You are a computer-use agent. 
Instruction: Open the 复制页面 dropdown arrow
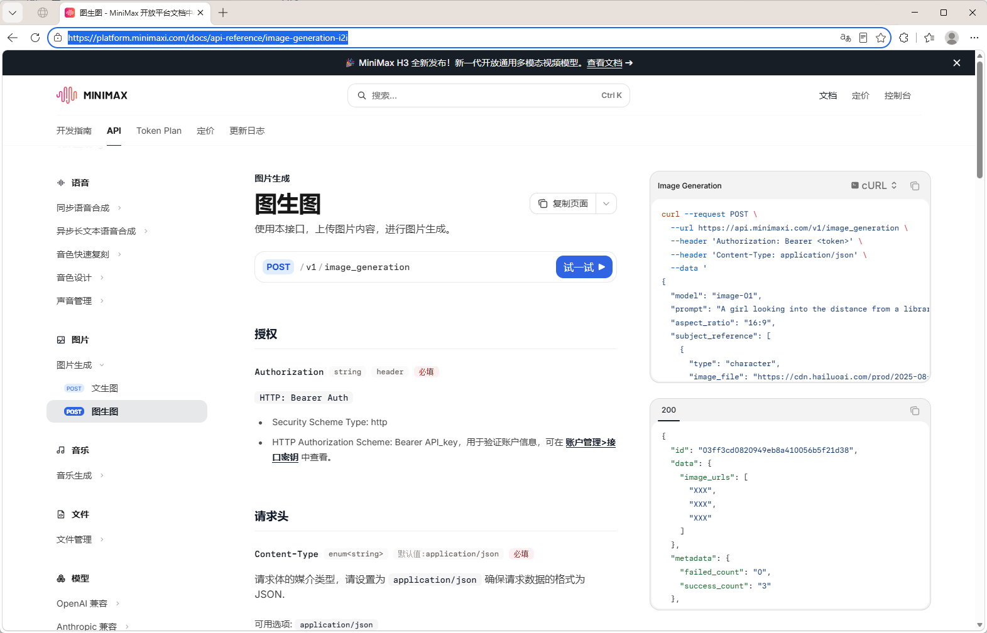[606, 203]
